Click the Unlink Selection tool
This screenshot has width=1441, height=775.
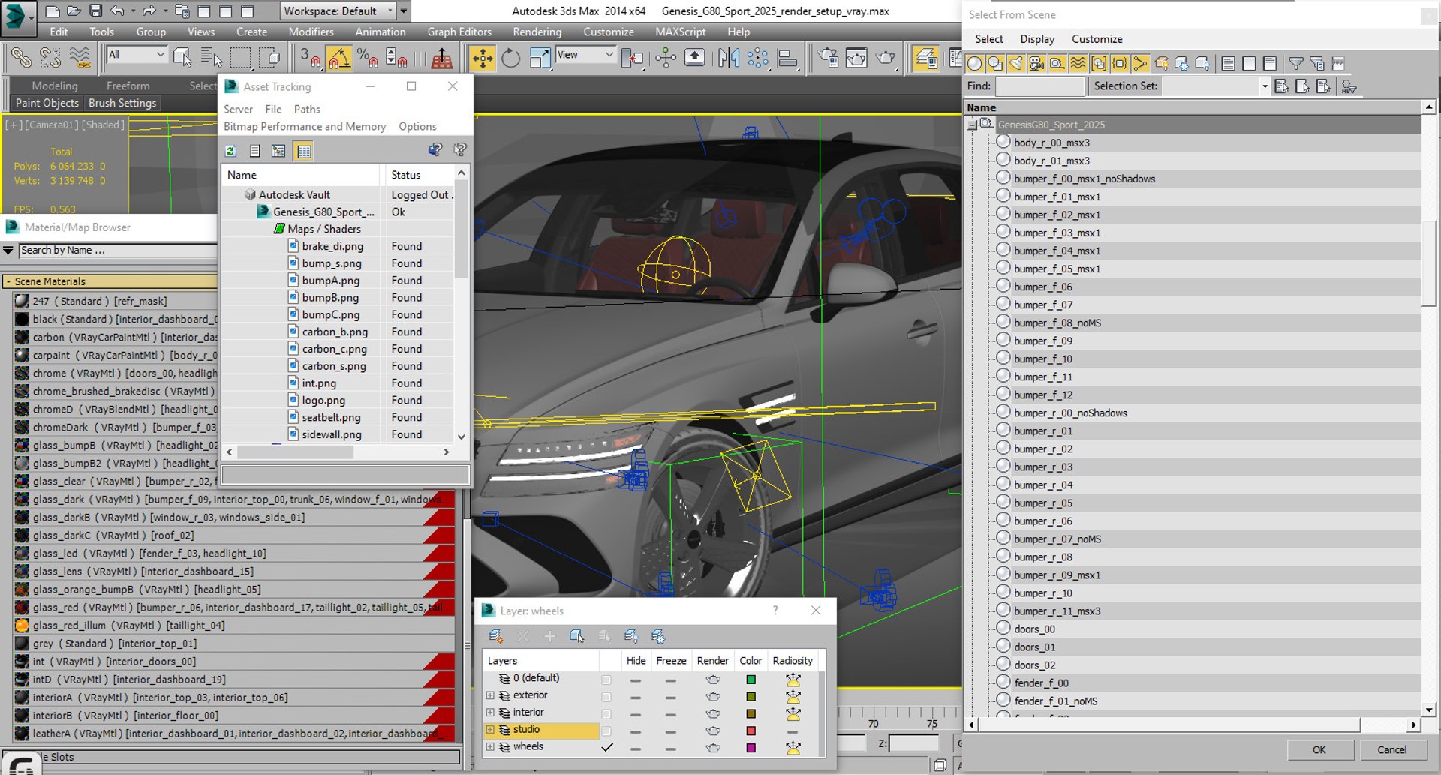point(50,58)
